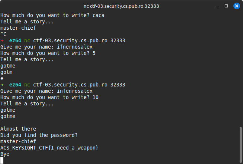Minimize the terminal window
Viewport: 243px width, 164px height.
[216, 6]
